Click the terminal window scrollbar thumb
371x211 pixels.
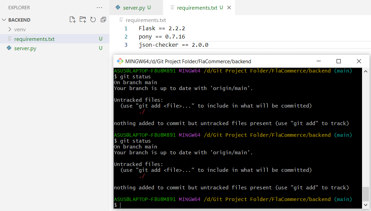366,194
